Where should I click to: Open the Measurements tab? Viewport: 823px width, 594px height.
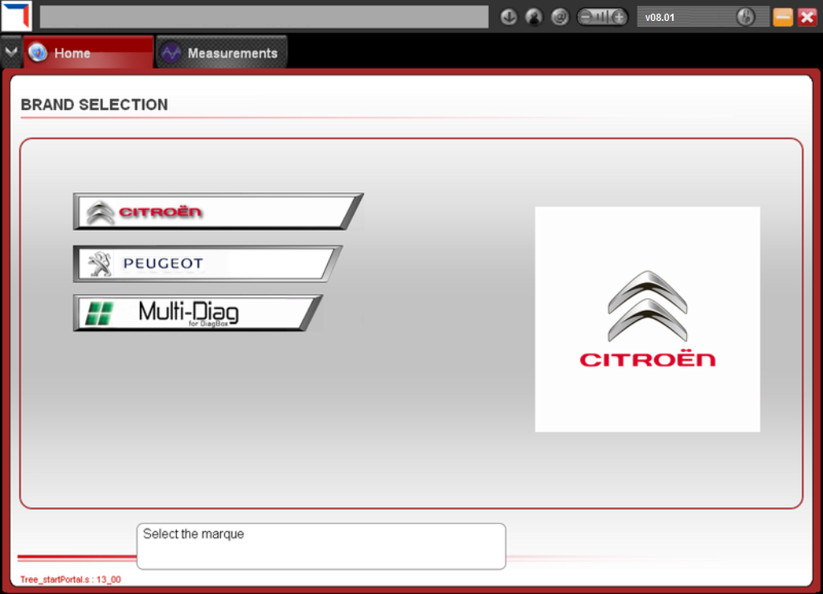pyautogui.click(x=222, y=52)
